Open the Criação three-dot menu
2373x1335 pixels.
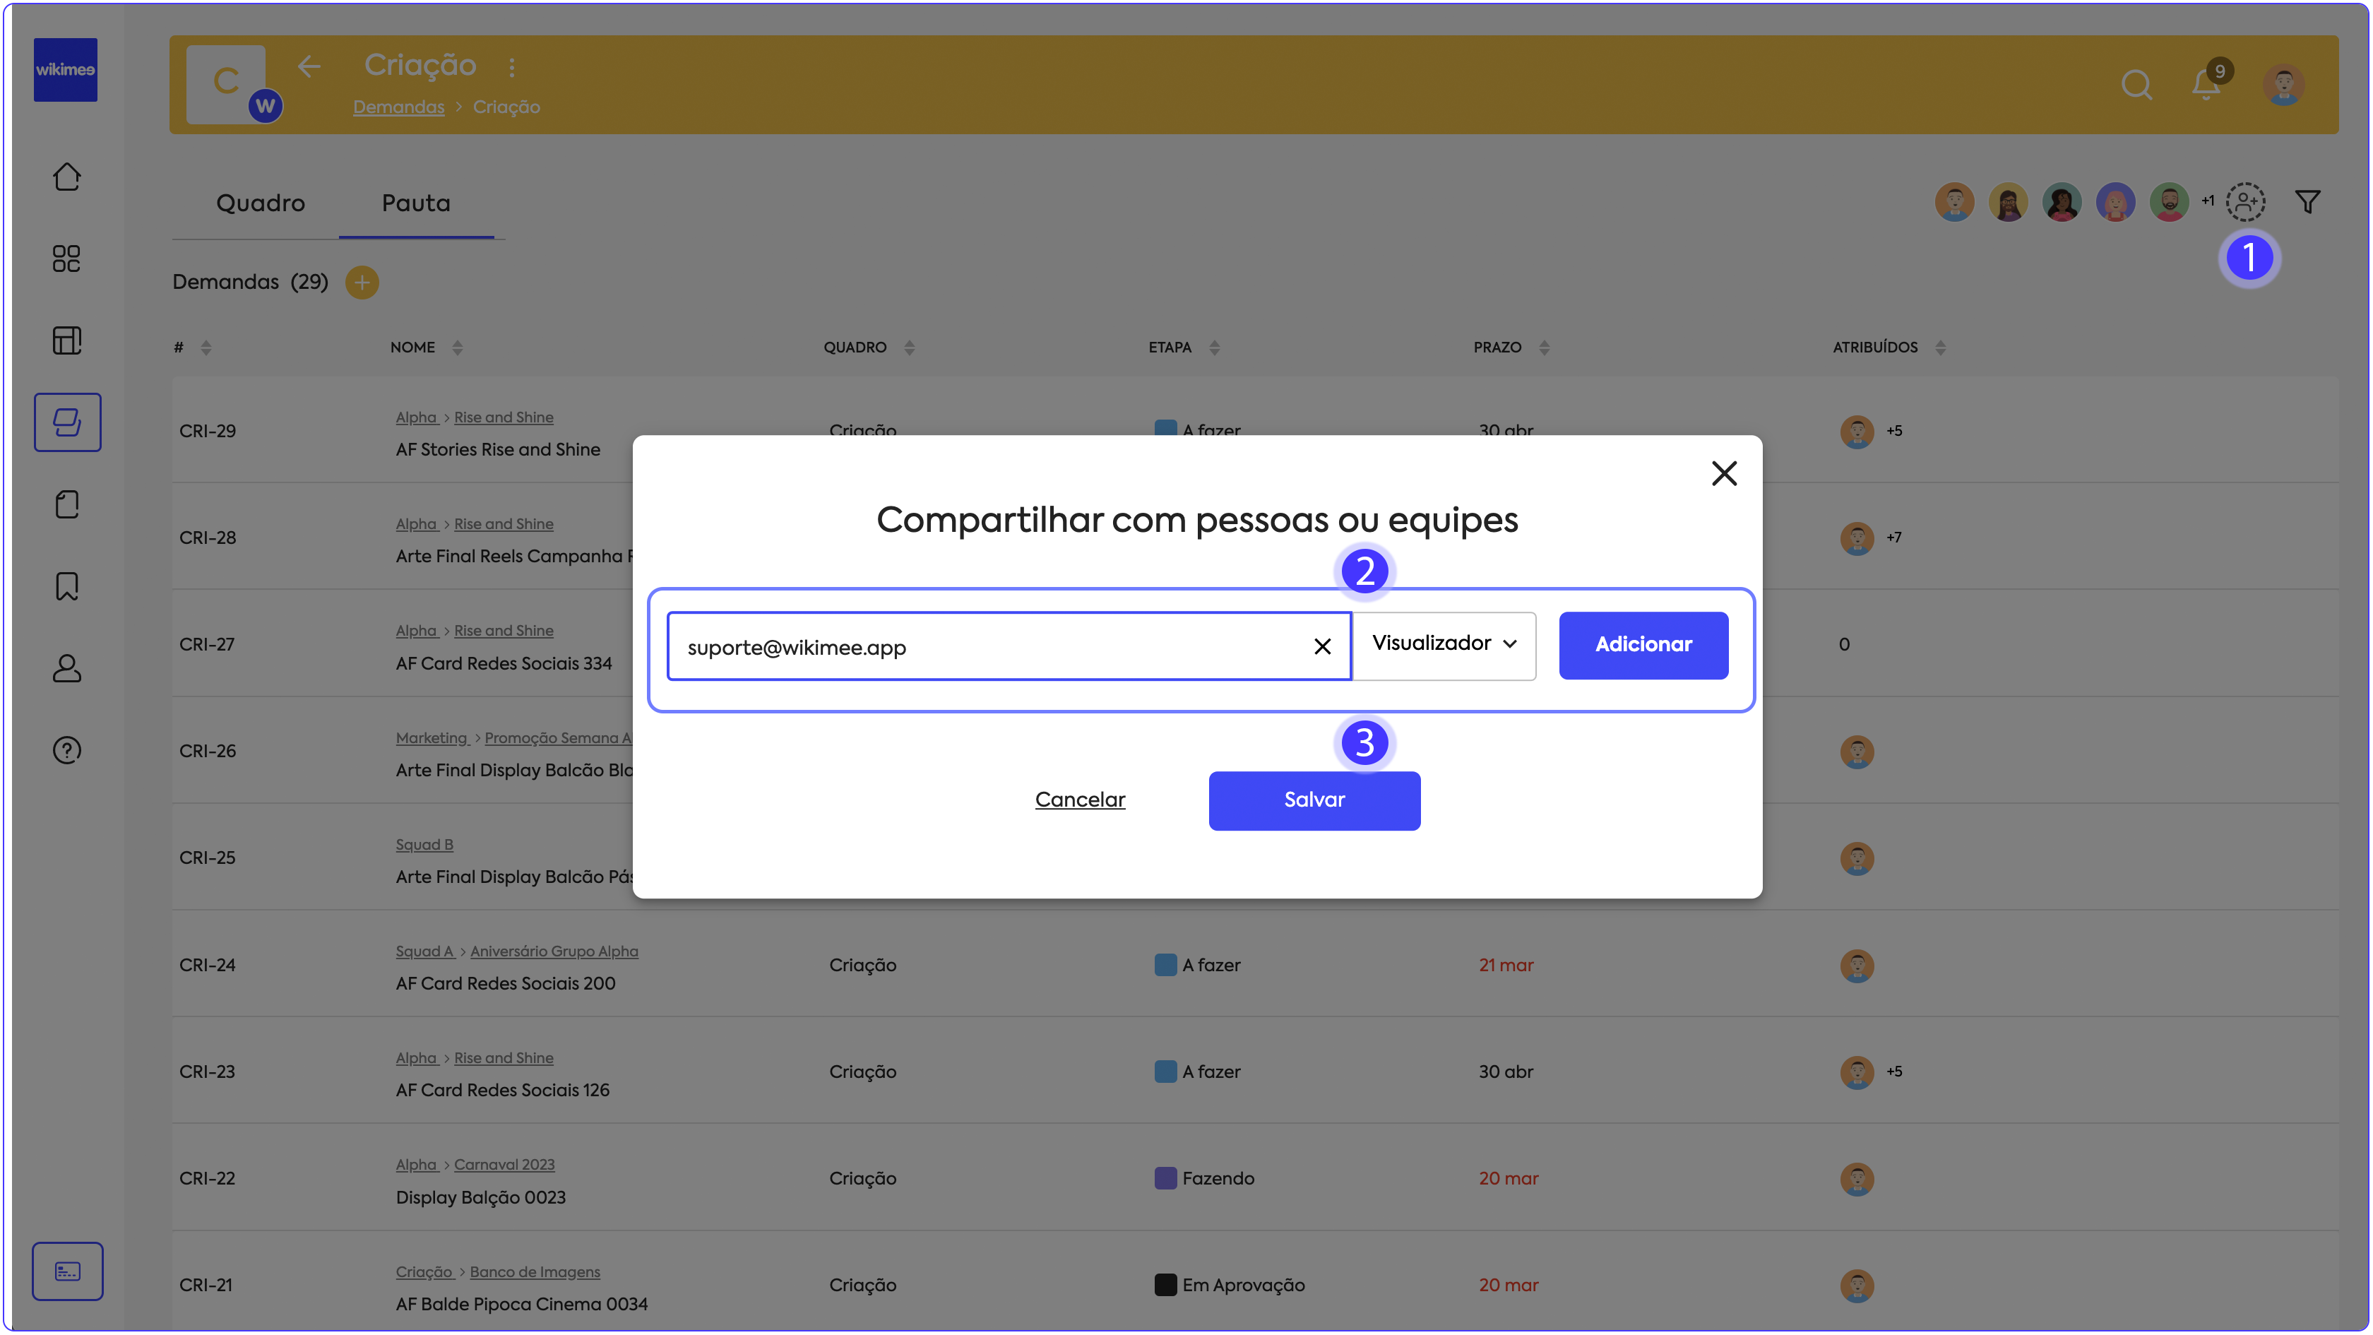(x=512, y=67)
